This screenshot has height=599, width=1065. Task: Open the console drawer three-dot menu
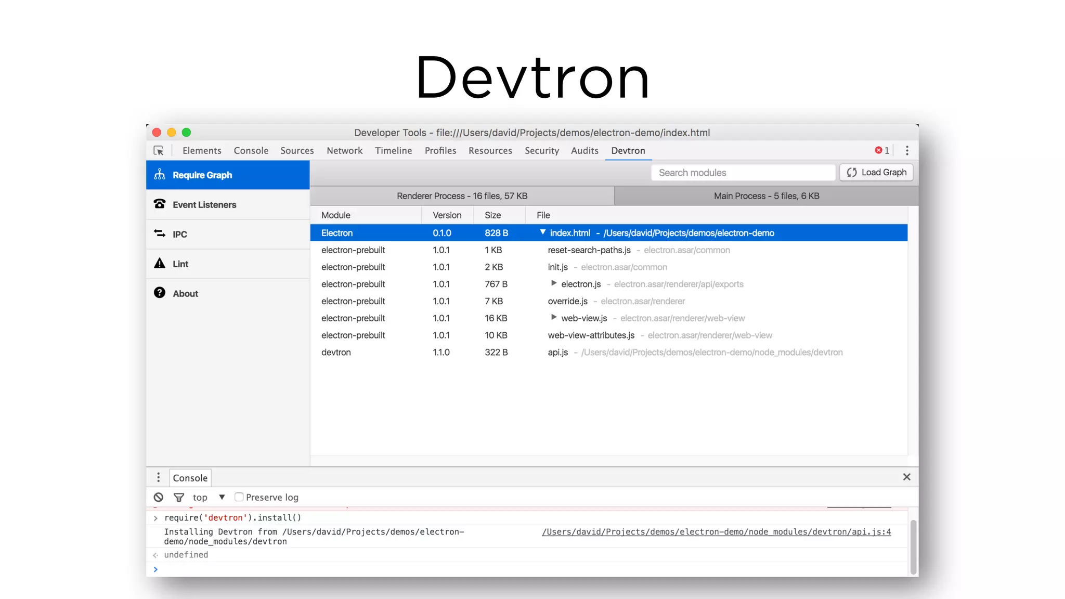[x=159, y=477]
